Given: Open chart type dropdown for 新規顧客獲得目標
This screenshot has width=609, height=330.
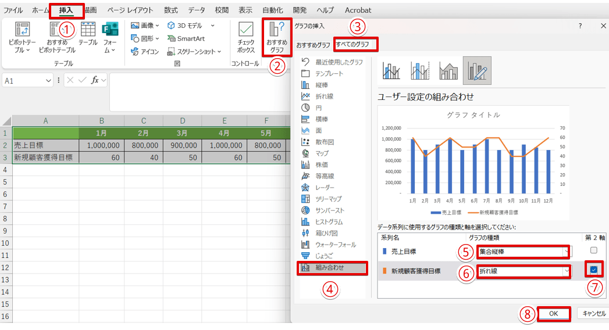Looking at the screenshot, I should click(x=566, y=271).
